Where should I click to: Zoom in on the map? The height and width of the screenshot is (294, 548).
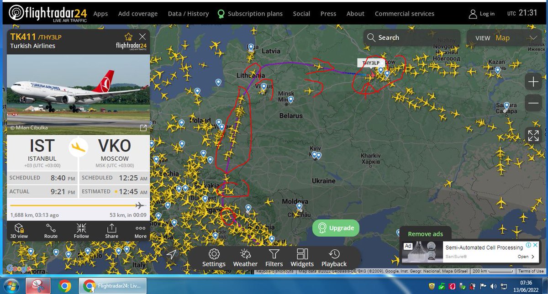click(533, 82)
